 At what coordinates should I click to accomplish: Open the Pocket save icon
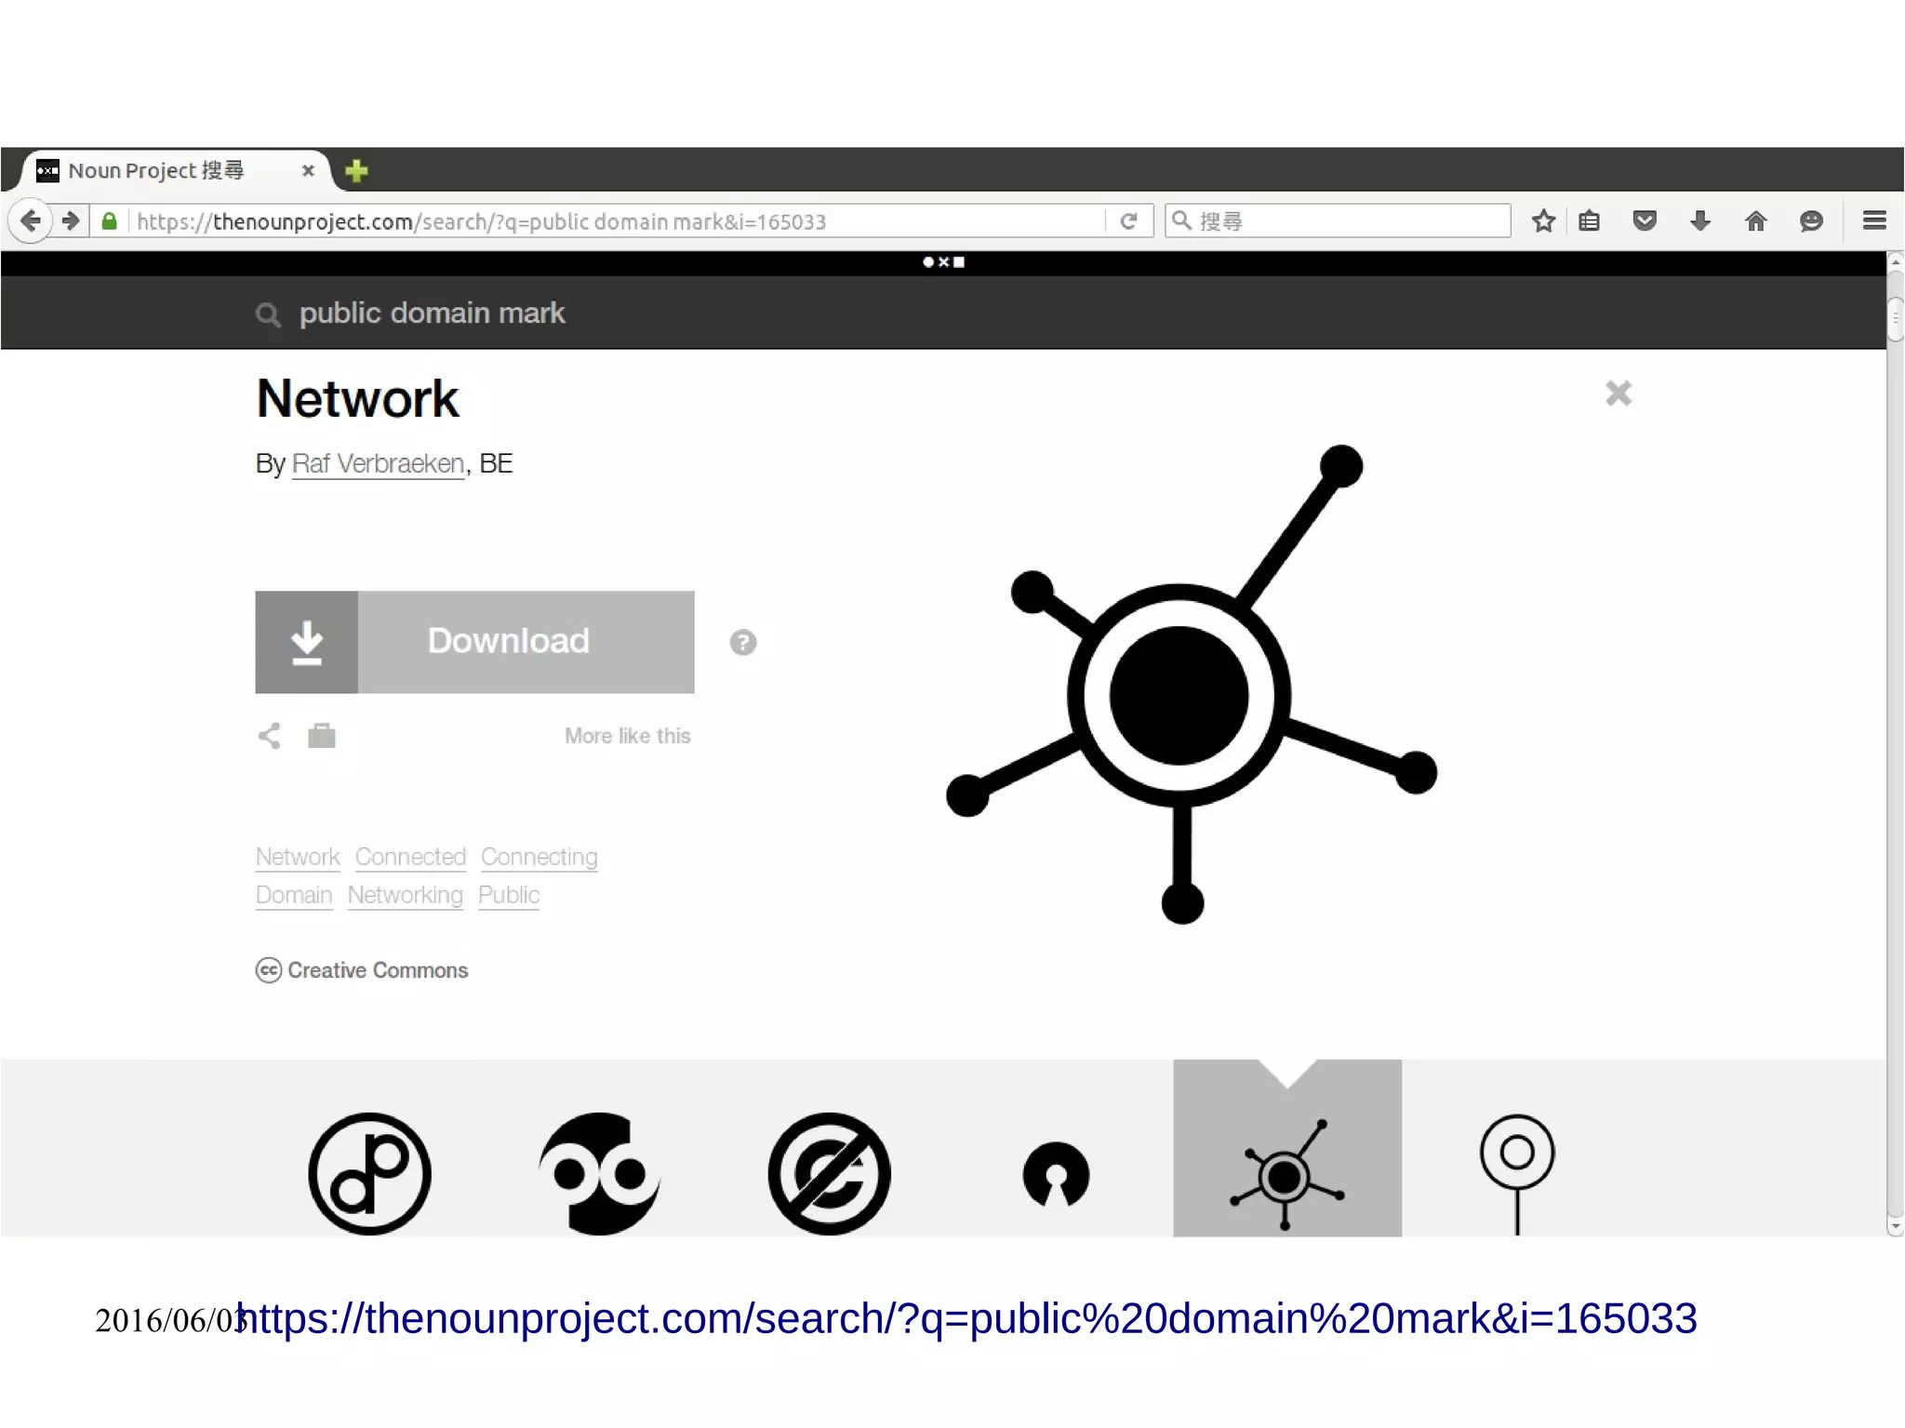(1645, 221)
